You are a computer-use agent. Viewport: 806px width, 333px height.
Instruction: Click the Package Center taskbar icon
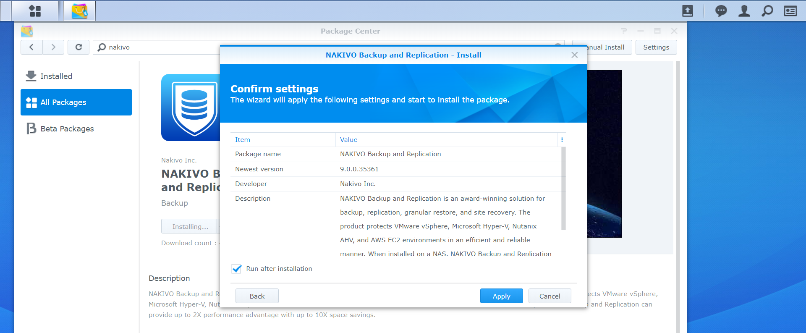[79, 11]
